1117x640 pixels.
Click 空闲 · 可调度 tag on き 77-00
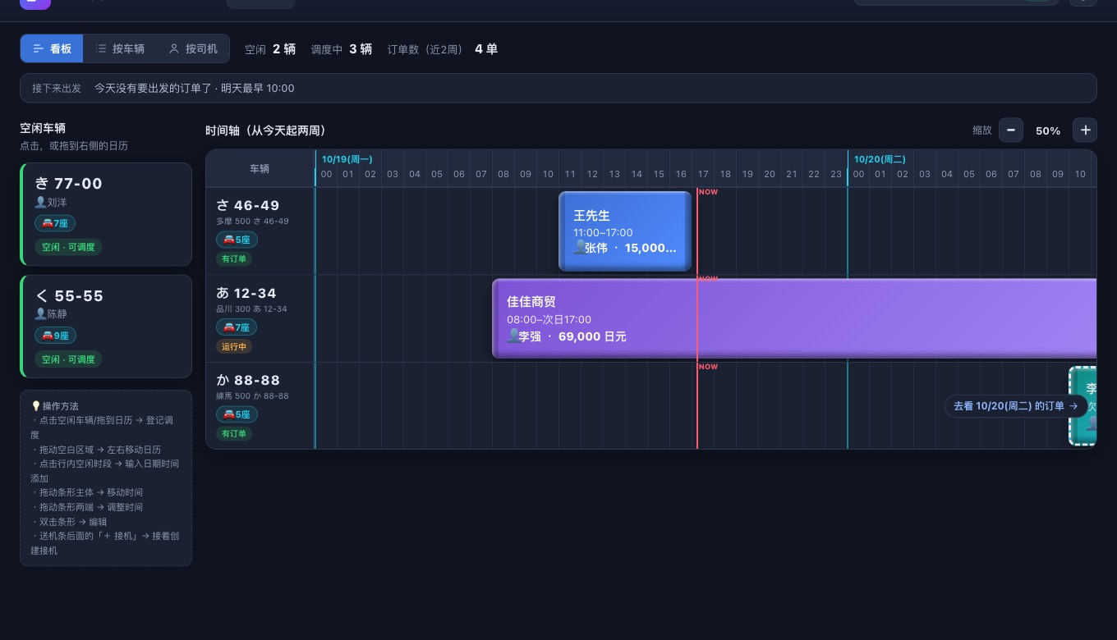(x=68, y=247)
